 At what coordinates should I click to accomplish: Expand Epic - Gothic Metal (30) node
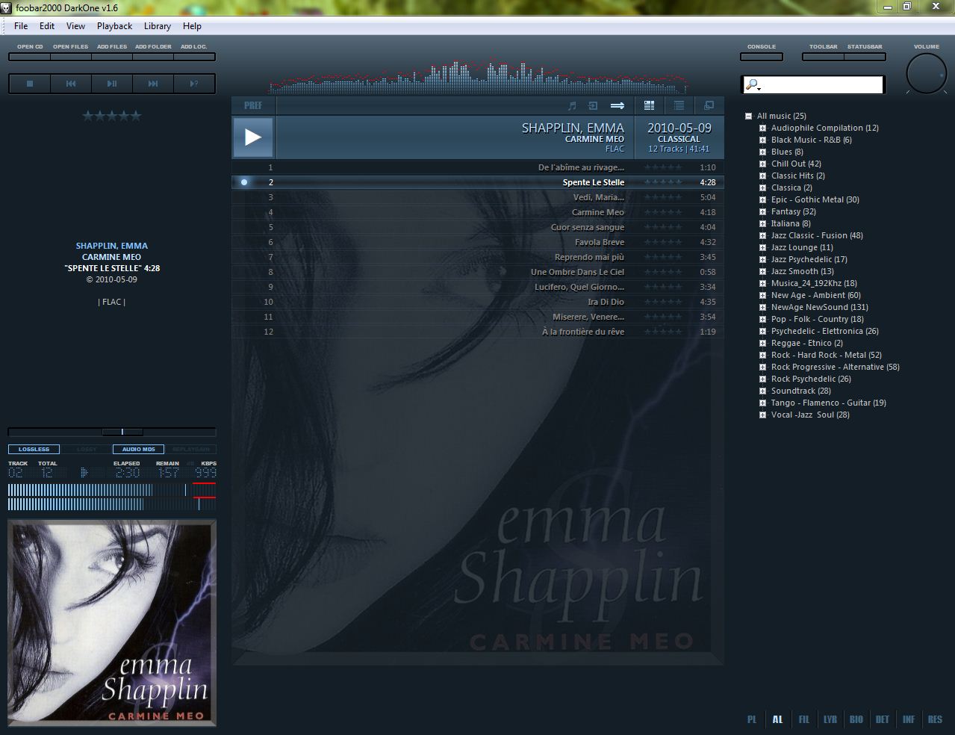point(762,199)
